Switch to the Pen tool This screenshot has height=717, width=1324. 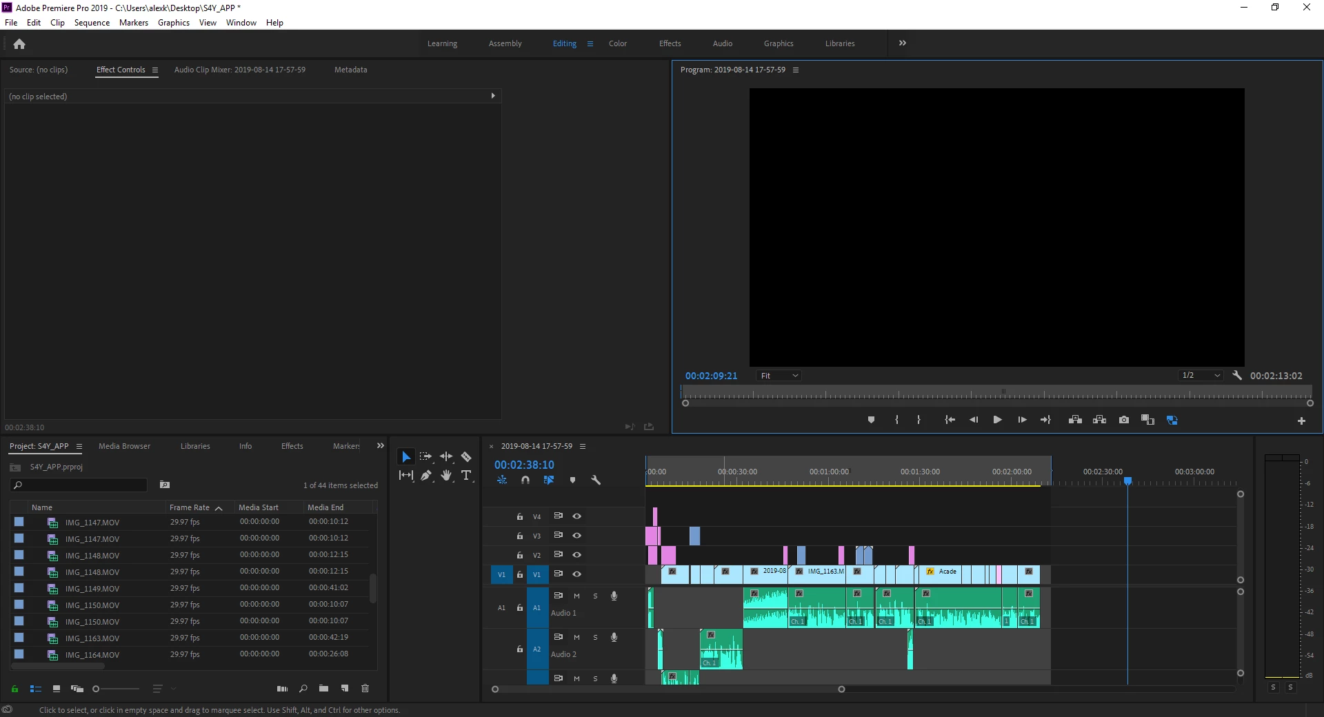tap(426, 475)
